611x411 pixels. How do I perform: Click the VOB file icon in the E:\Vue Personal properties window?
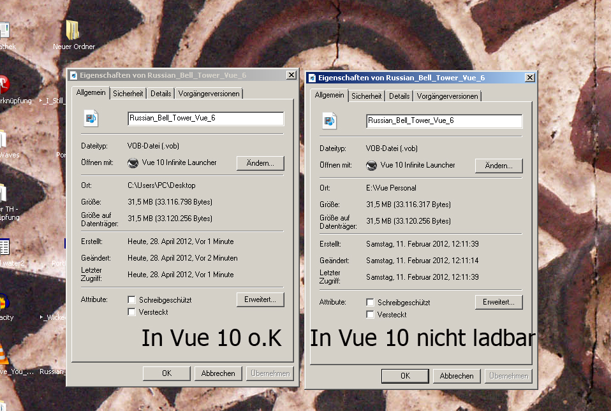point(329,121)
